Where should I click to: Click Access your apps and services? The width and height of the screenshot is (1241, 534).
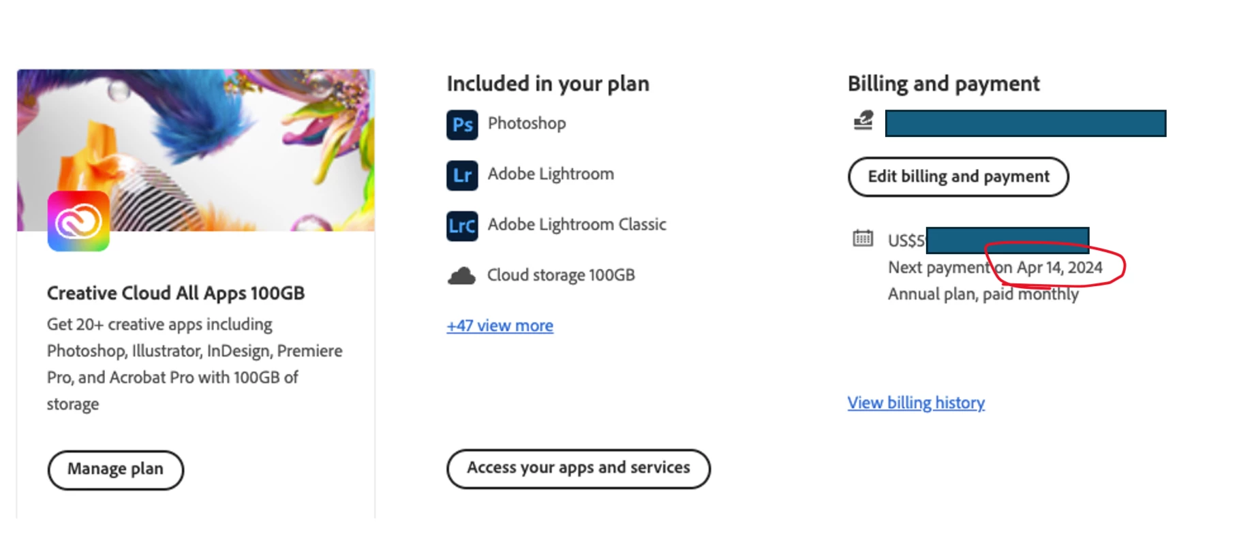[579, 468]
